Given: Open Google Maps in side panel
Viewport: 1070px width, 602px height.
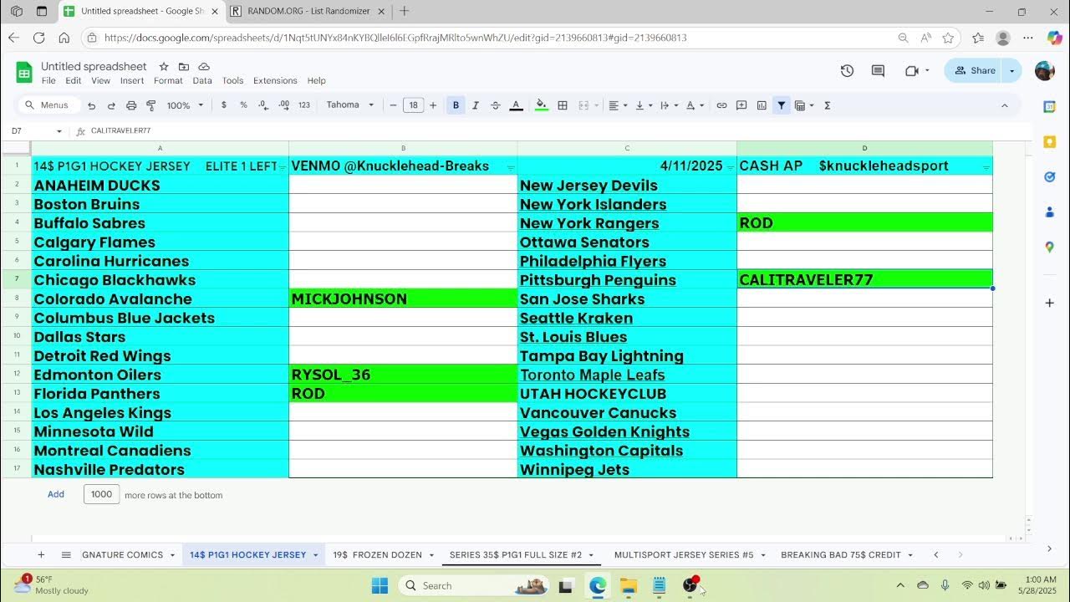Looking at the screenshot, I should point(1050,247).
